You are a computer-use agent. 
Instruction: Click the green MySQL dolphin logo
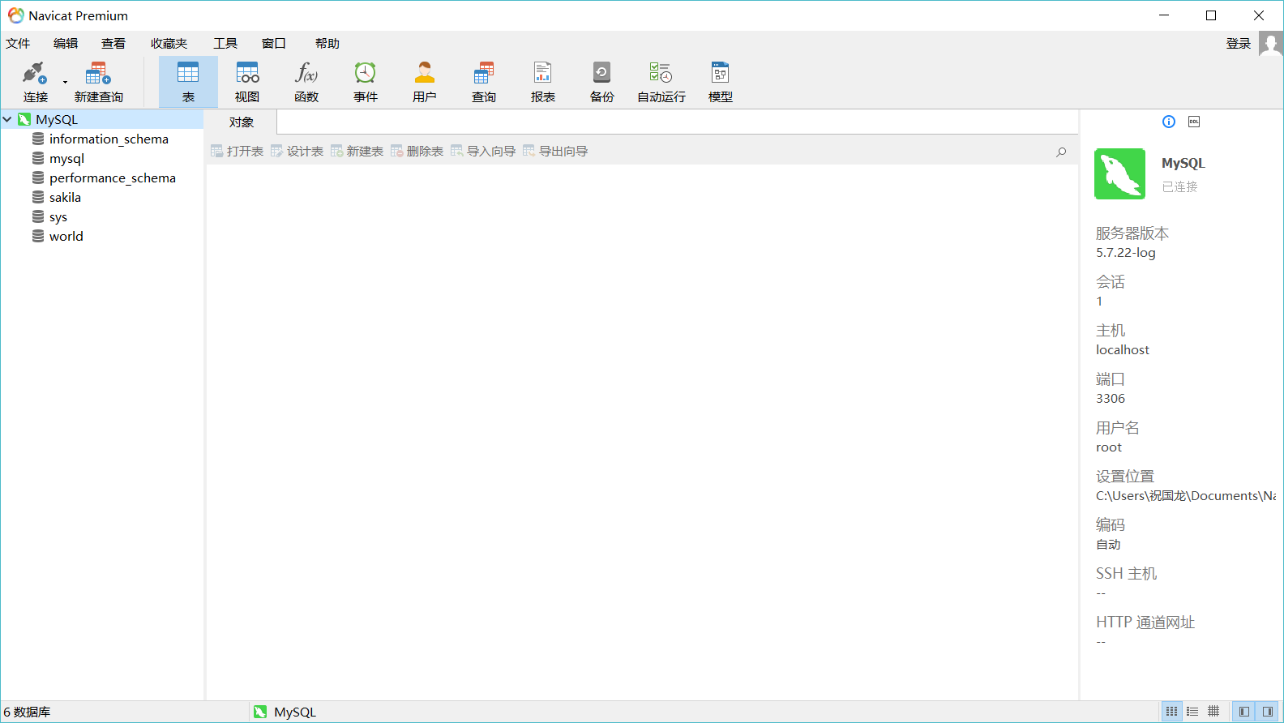(x=1119, y=173)
